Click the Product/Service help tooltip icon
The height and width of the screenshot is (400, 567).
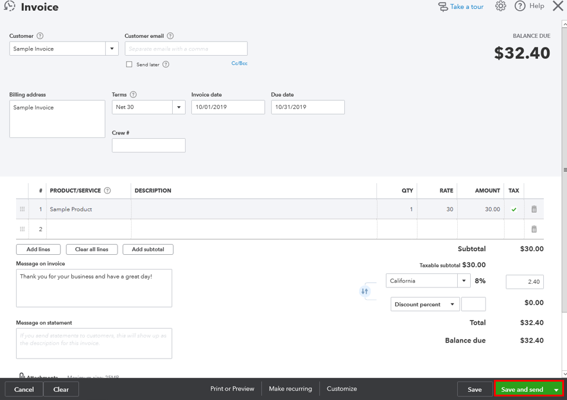pos(107,190)
